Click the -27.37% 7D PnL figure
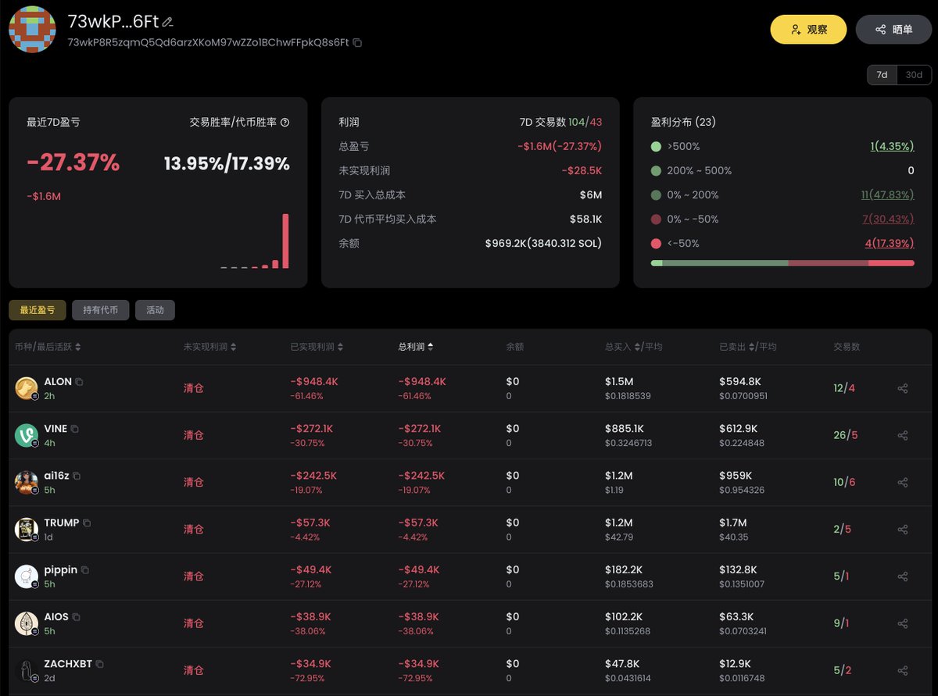Viewport: 938px width, 696px height. click(73, 163)
